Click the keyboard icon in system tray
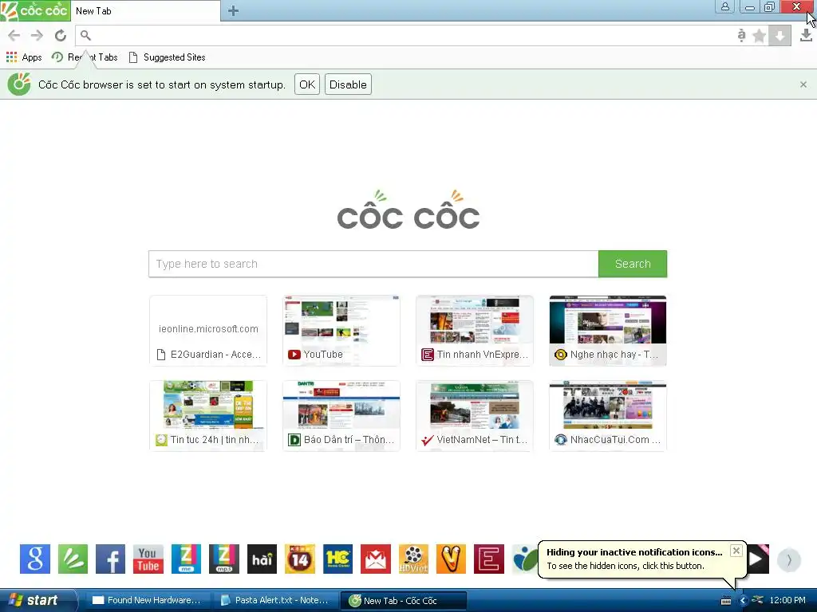Screen dimensions: 817x612 click(x=726, y=601)
